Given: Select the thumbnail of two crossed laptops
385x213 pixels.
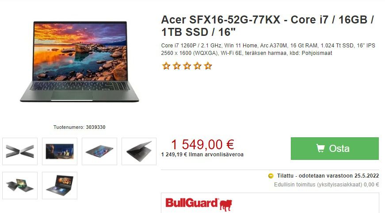Looking at the screenshot, I should coord(20,151).
